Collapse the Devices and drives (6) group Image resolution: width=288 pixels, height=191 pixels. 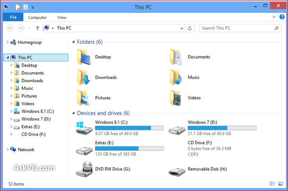click(x=74, y=113)
